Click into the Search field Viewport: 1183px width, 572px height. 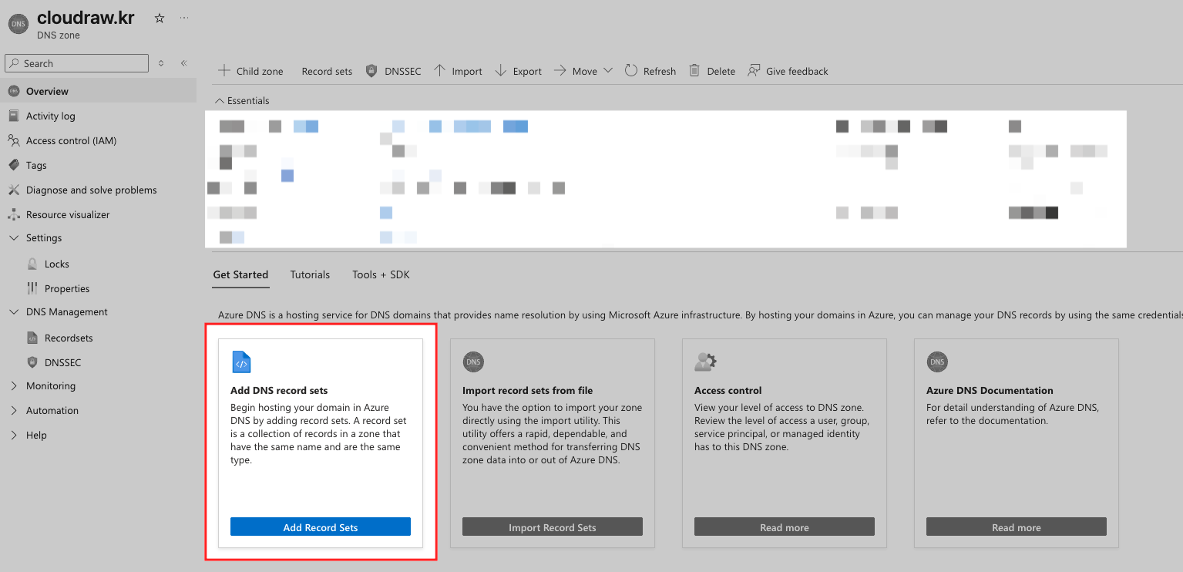pos(76,63)
